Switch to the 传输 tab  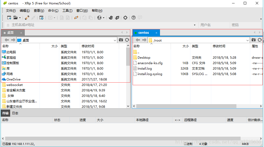(x=5, y=113)
